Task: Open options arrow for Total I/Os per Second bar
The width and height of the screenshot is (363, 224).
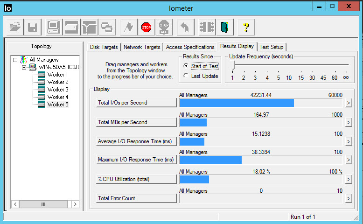Action: click(349, 103)
